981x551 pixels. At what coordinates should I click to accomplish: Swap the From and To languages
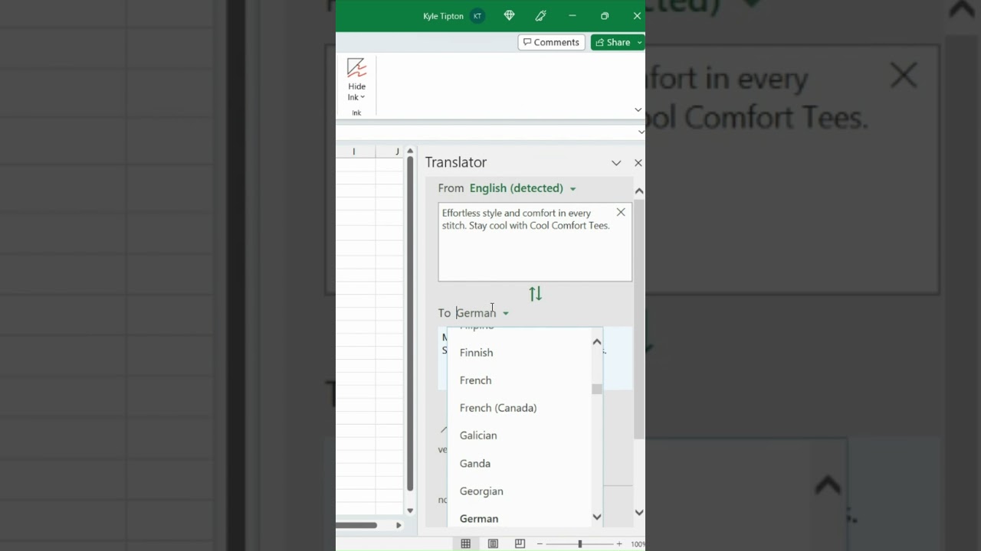coord(535,294)
